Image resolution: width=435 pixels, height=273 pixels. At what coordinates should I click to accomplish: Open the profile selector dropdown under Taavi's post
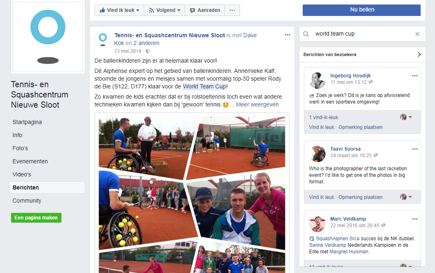tap(406, 197)
